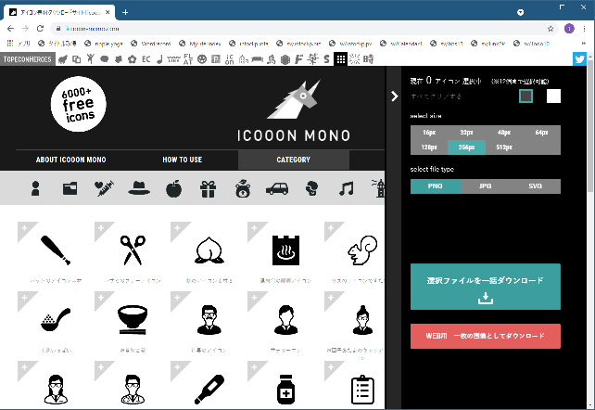
Task: Choose JPG file type
Action: [x=485, y=186]
